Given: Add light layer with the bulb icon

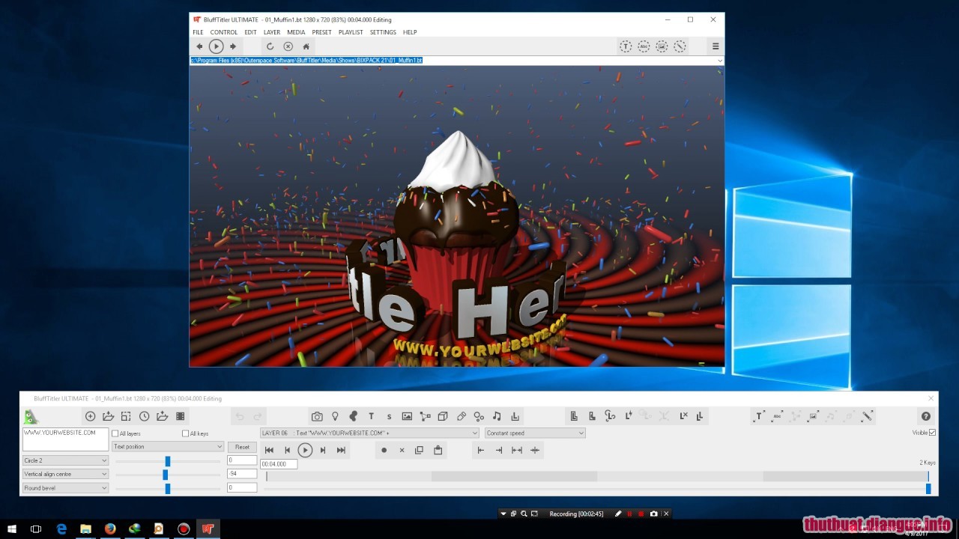Looking at the screenshot, I should coord(335,416).
